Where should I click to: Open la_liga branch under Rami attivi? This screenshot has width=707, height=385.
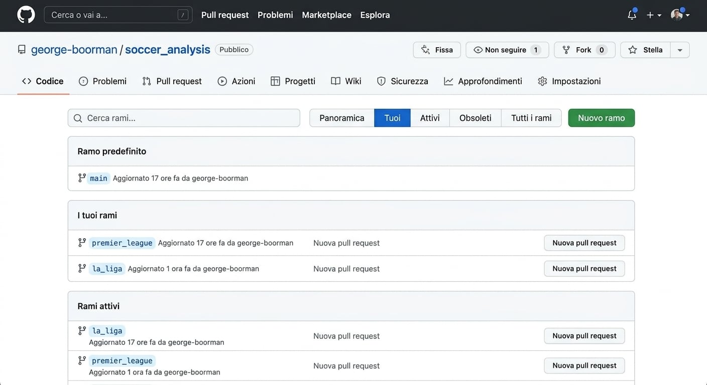pyautogui.click(x=107, y=331)
